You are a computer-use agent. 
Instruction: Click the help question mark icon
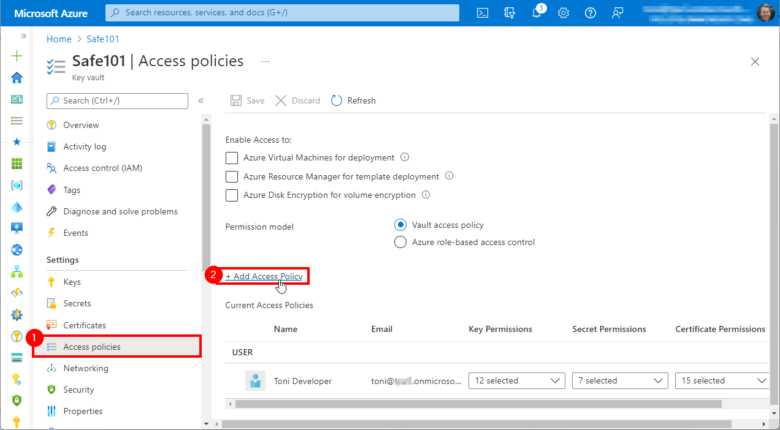click(x=591, y=13)
